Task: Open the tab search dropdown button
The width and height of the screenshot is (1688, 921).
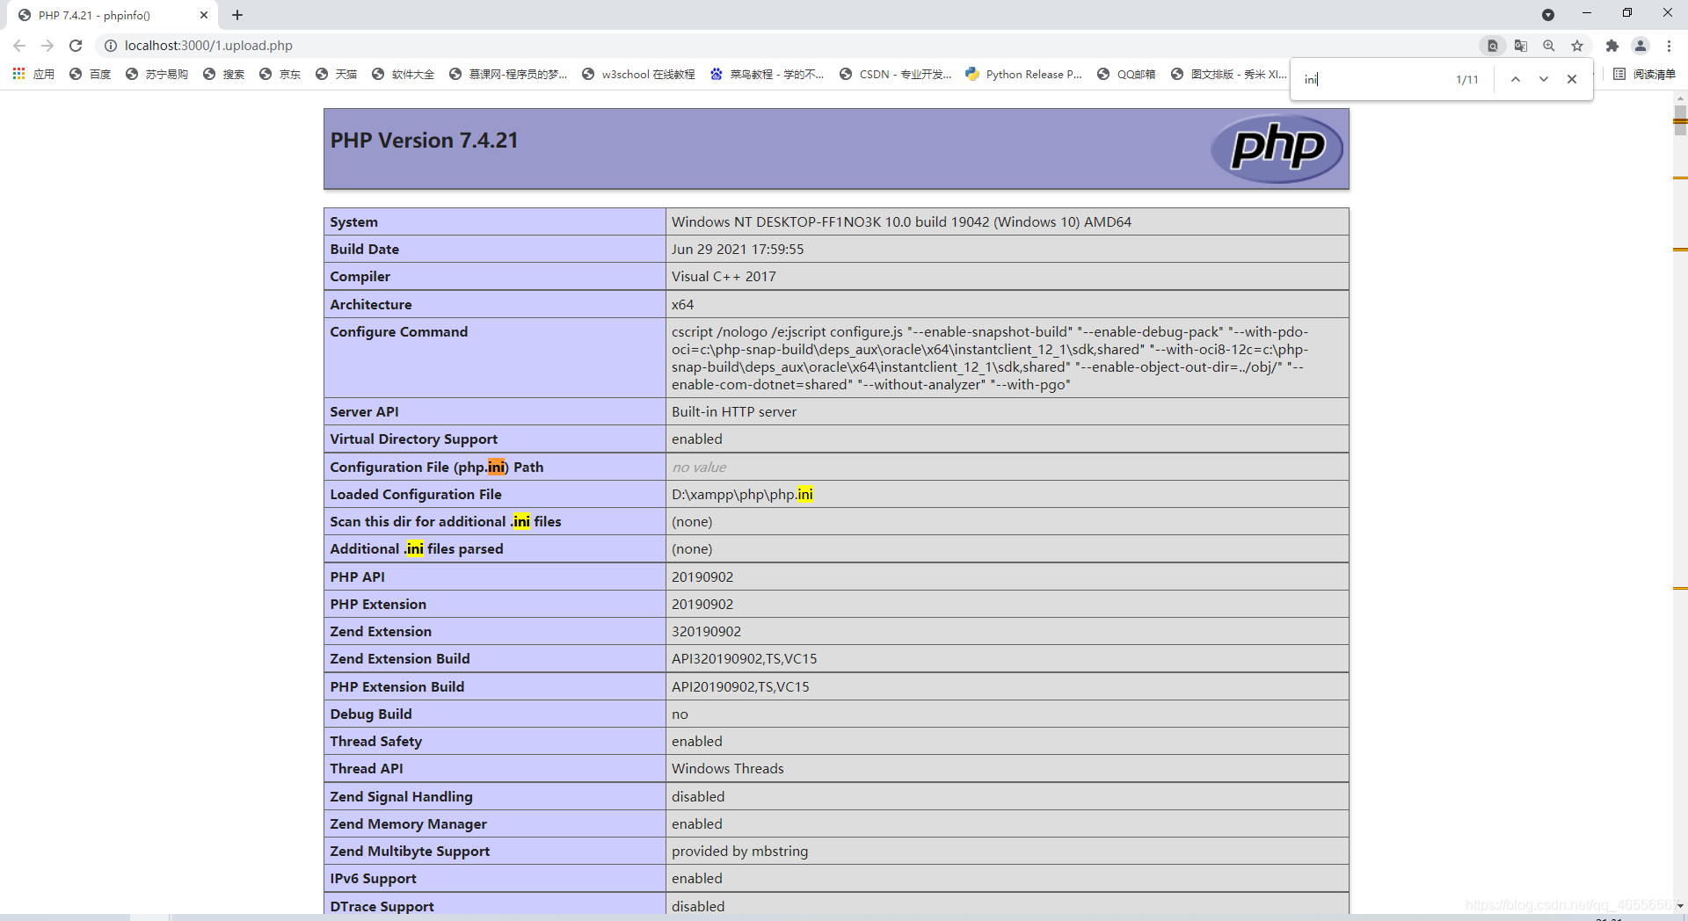Action: point(1548,15)
